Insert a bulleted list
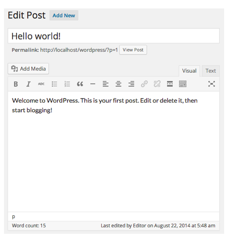The height and width of the screenshot is (240, 233). pos(54,84)
